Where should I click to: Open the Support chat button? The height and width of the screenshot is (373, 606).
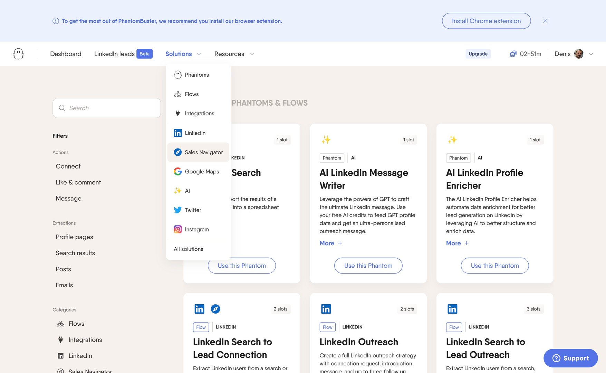pos(570,358)
